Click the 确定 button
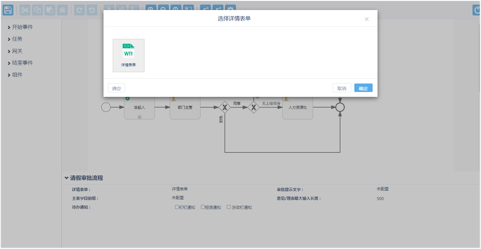The width and height of the screenshot is (481, 249). (x=363, y=88)
